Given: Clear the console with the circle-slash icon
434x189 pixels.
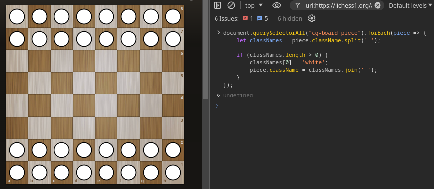Looking at the screenshot, I should (231, 5).
